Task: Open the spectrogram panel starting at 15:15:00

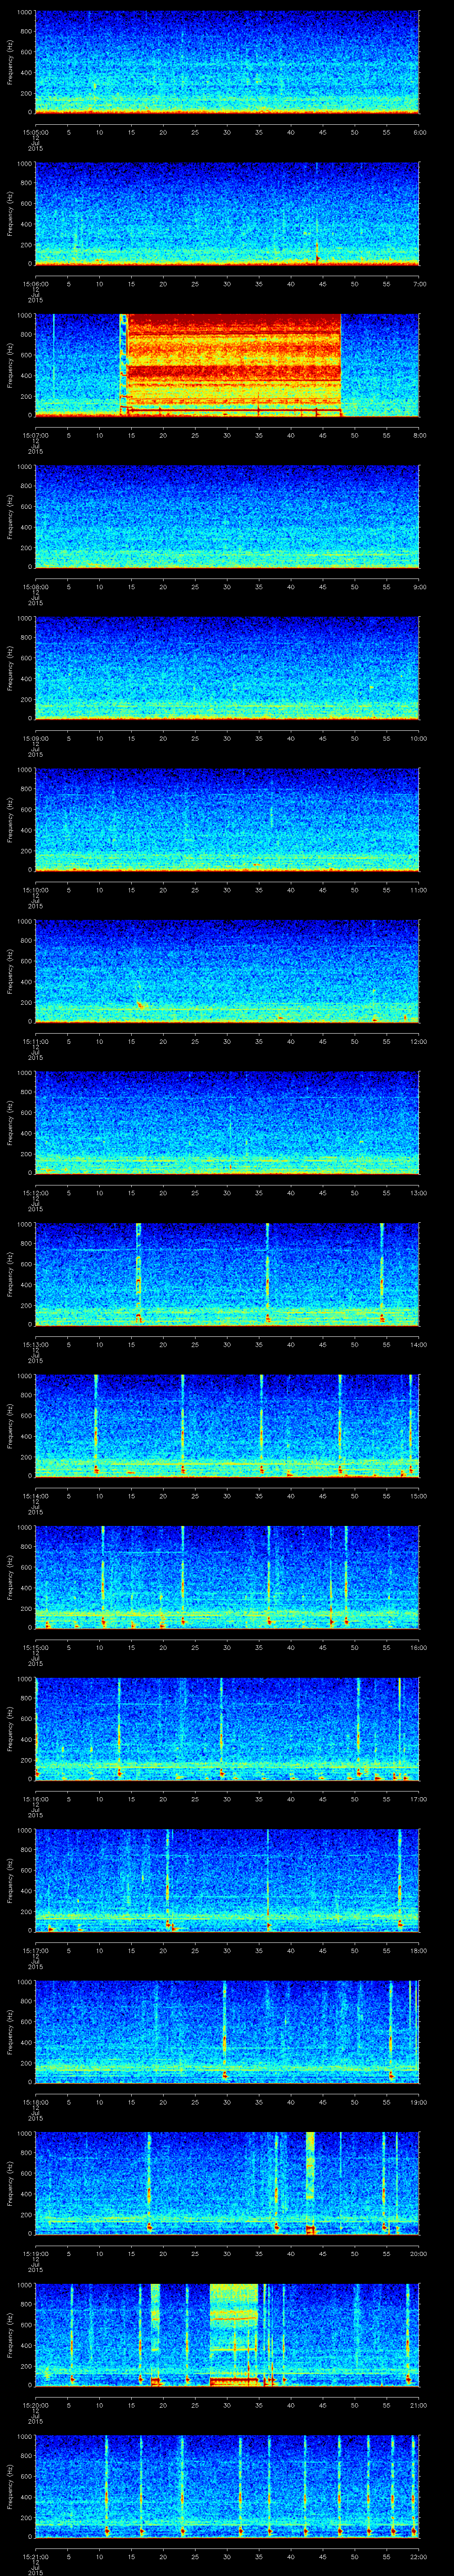Action: point(227,1578)
